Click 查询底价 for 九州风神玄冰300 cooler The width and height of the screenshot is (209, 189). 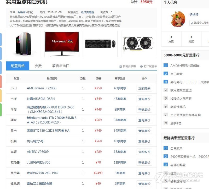point(144,163)
